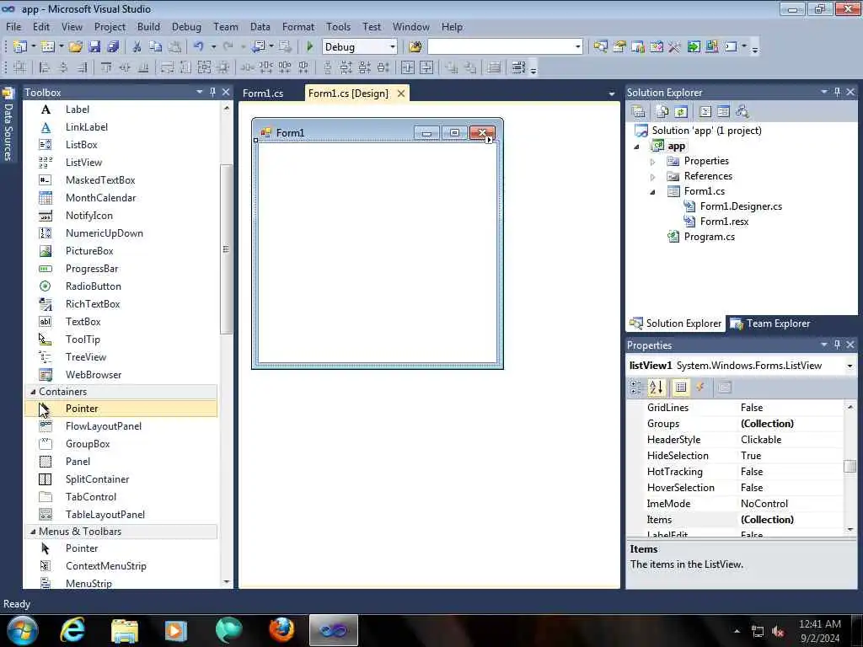
Task: Toggle Properties list button in Properties panel
Action: pyautogui.click(x=681, y=388)
